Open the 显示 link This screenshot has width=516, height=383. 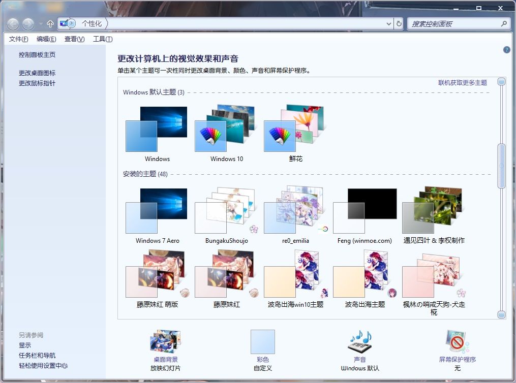click(25, 345)
